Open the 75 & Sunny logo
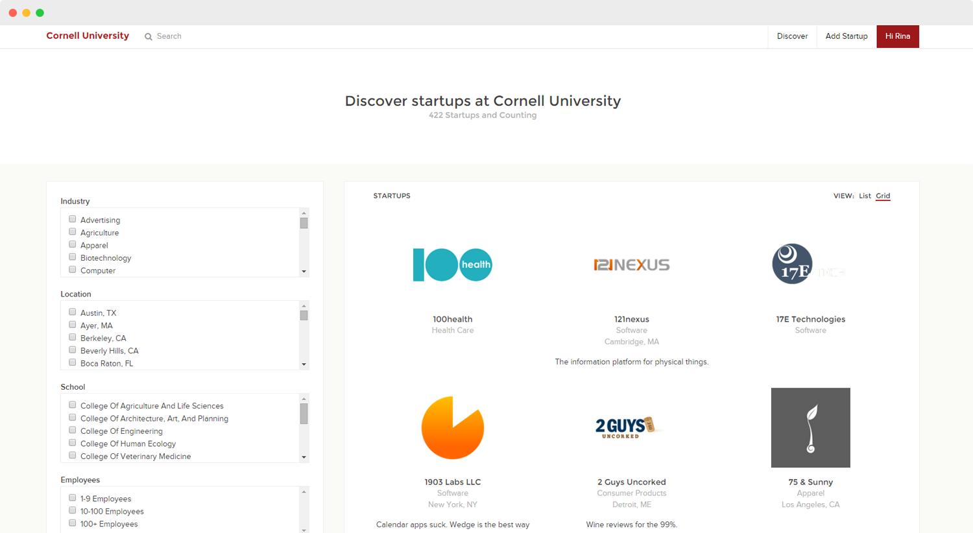This screenshot has height=533, width=973. 810,427
